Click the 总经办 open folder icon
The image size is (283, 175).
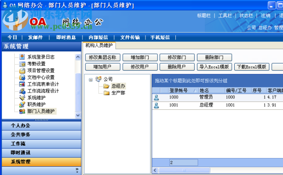pos(106,86)
